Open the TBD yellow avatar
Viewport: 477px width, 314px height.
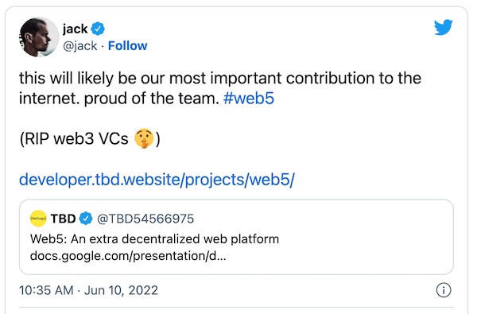[38, 219]
